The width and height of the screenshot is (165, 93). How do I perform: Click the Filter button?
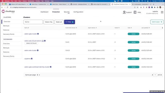point(70,22)
